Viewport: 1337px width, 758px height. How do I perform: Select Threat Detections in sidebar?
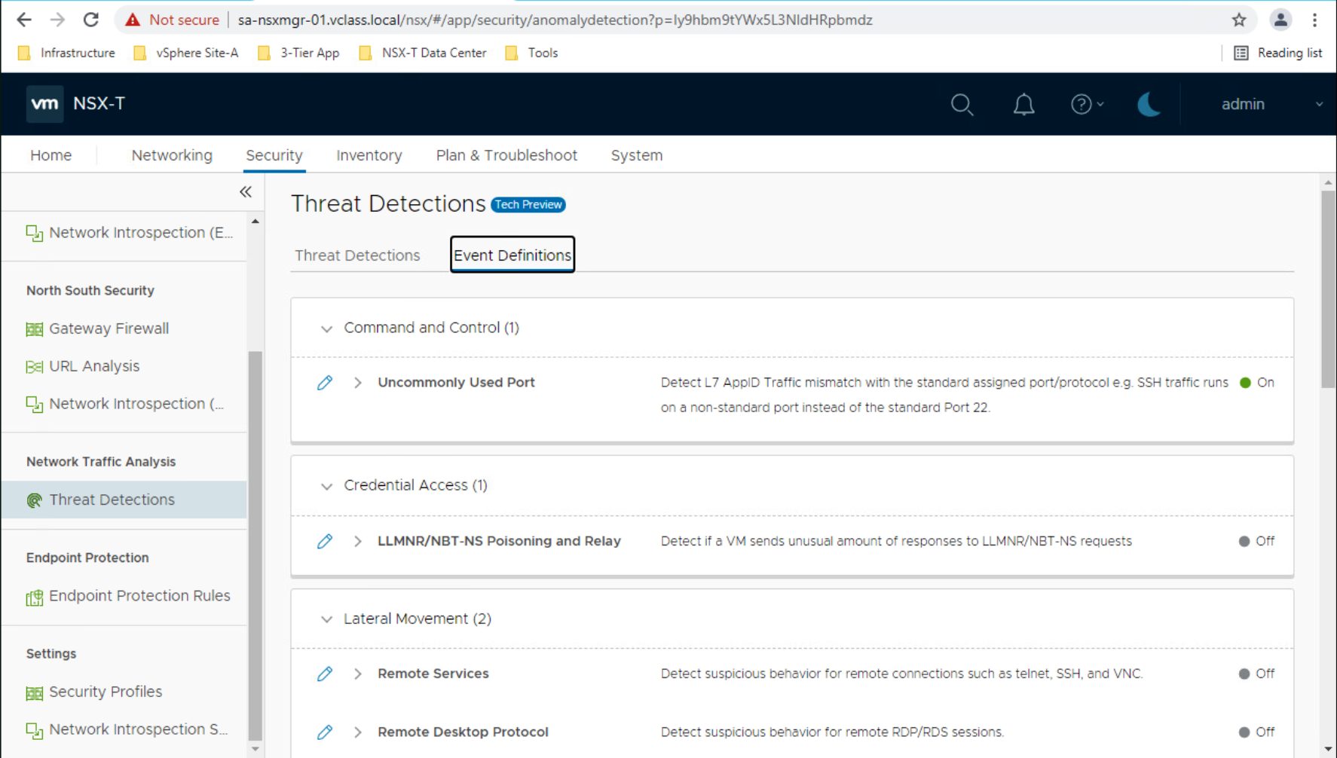tap(124, 500)
